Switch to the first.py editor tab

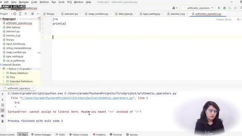pyautogui.click(x=50, y=14)
